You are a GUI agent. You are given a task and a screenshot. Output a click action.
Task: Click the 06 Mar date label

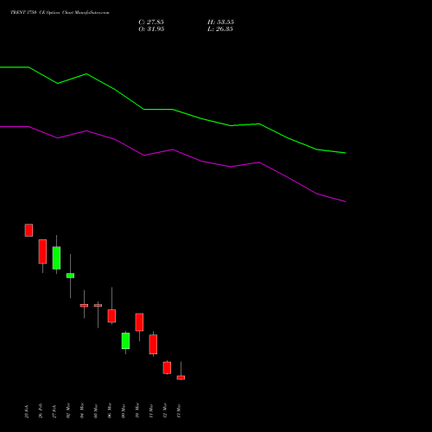[110, 410]
